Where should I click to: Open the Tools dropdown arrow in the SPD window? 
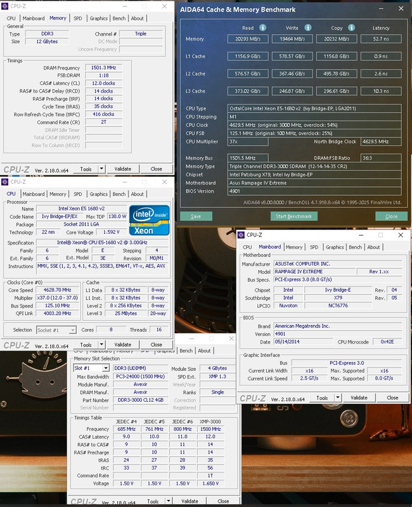click(x=169, y=501)
